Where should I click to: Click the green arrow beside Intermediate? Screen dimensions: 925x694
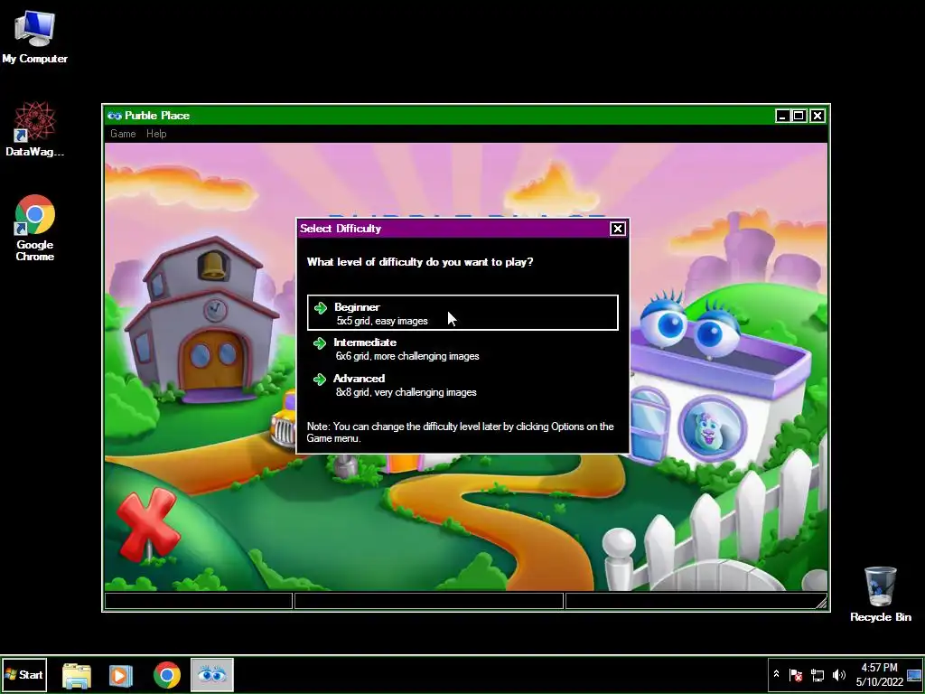[320, 342]
